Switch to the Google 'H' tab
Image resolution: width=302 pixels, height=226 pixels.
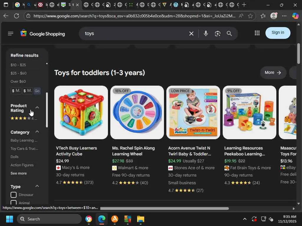pos(19,5)
